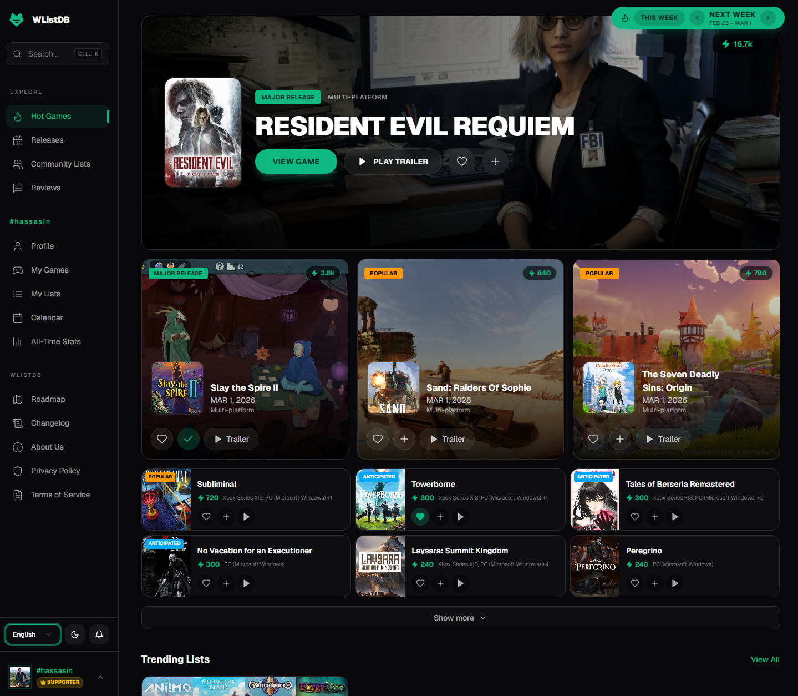Click the search field

tap(57, 54)
